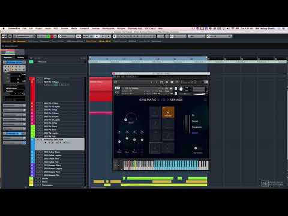
Task: Click the first mic fader in Kontakt
Action: (x=119, y=142)
